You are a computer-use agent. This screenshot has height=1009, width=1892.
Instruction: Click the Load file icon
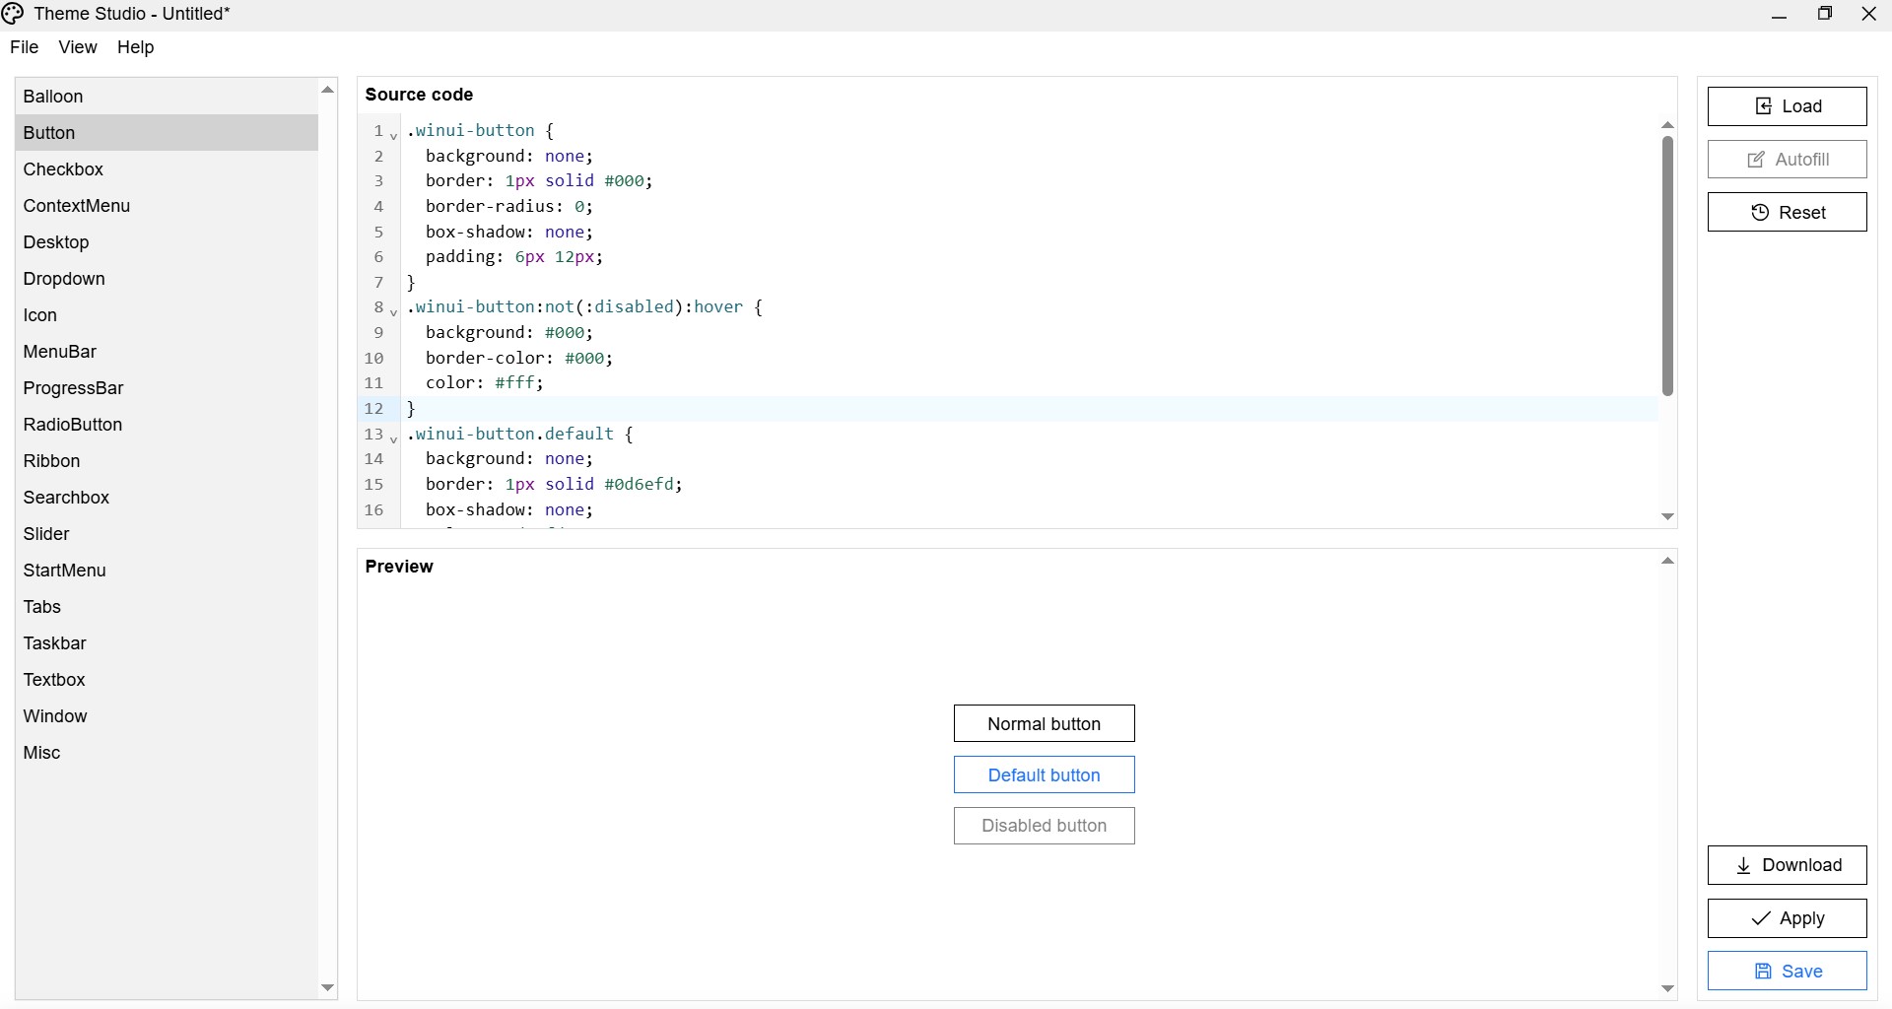(1764, 106)
